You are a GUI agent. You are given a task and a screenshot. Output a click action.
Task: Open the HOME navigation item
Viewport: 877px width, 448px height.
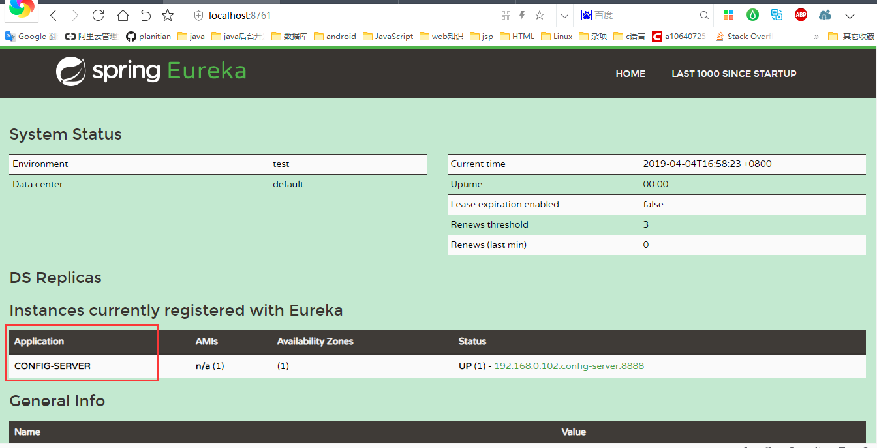pos(630,74)
